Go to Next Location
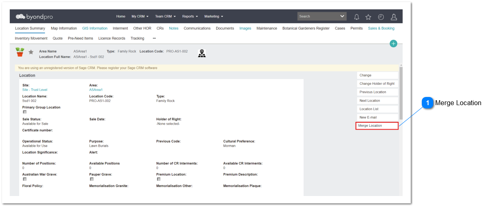The width and height of the screenshot is (488, 207). [378, 101]
